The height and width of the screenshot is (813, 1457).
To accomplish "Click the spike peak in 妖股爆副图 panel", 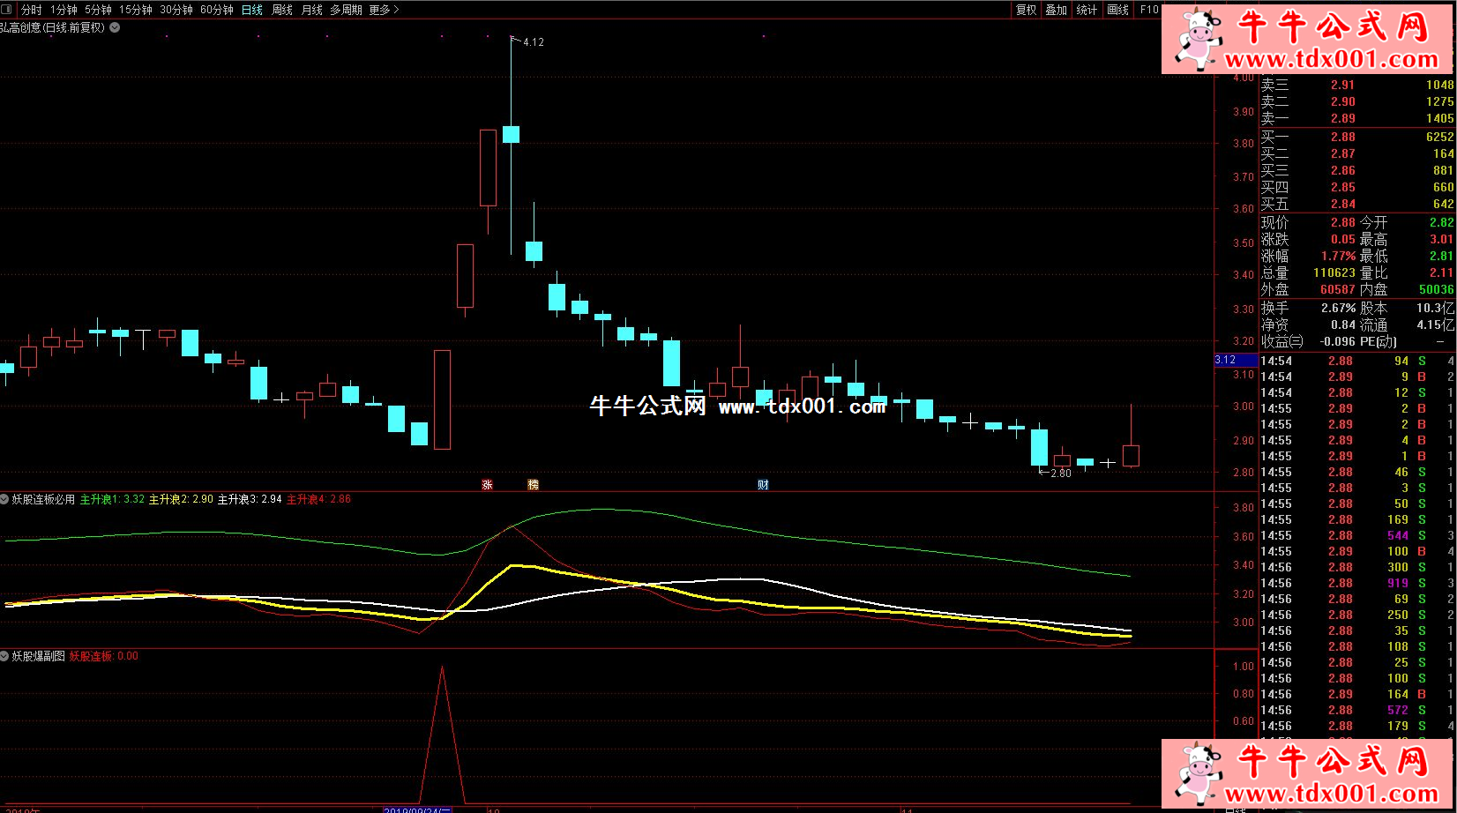I will pyautogui.click(x=442, y=668).
